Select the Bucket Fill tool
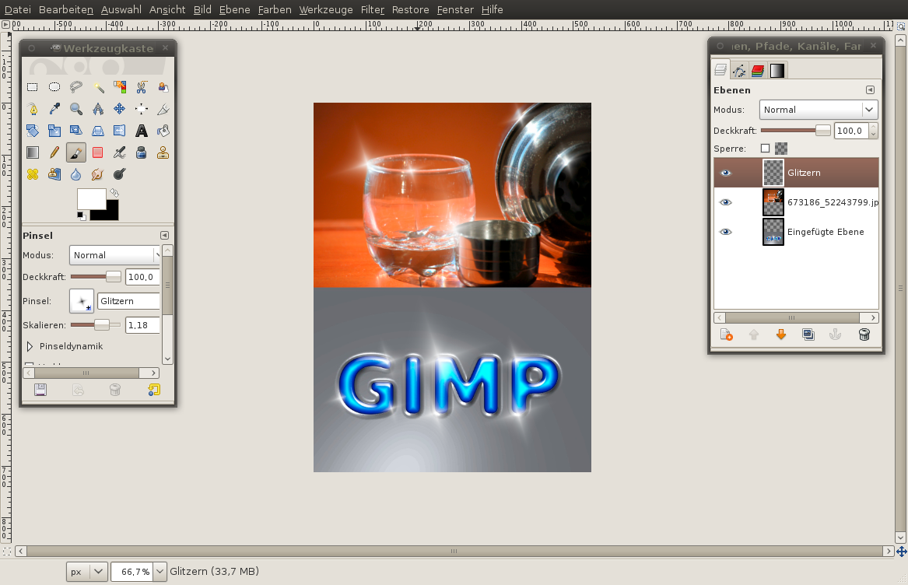This screenshot has height=585, width=908. (x=163, y=131)
